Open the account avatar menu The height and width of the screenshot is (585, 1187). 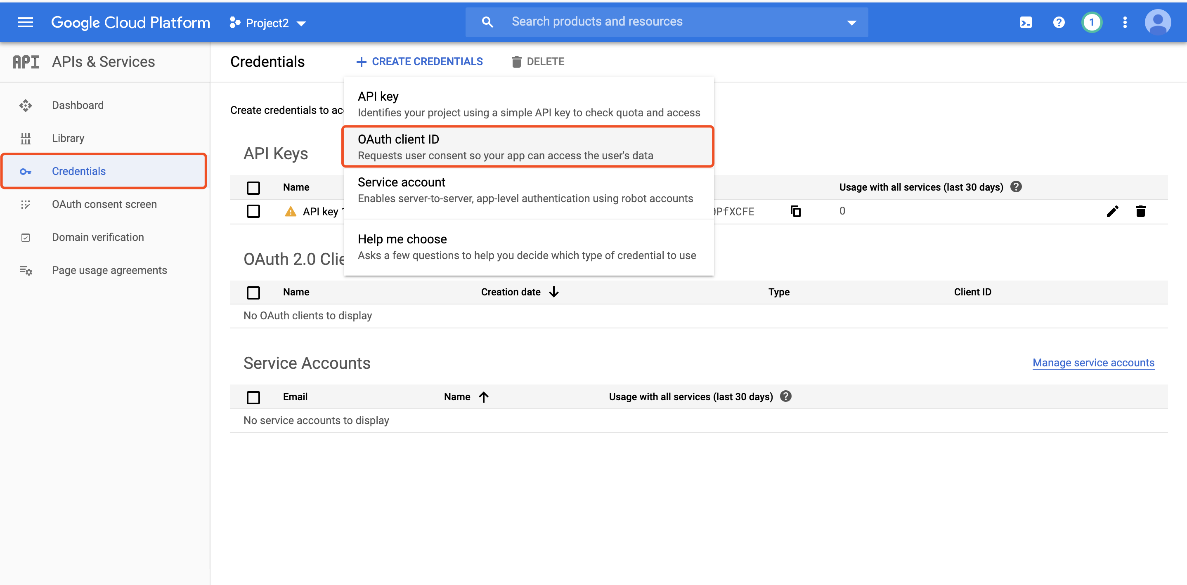tap(1158, 22)
